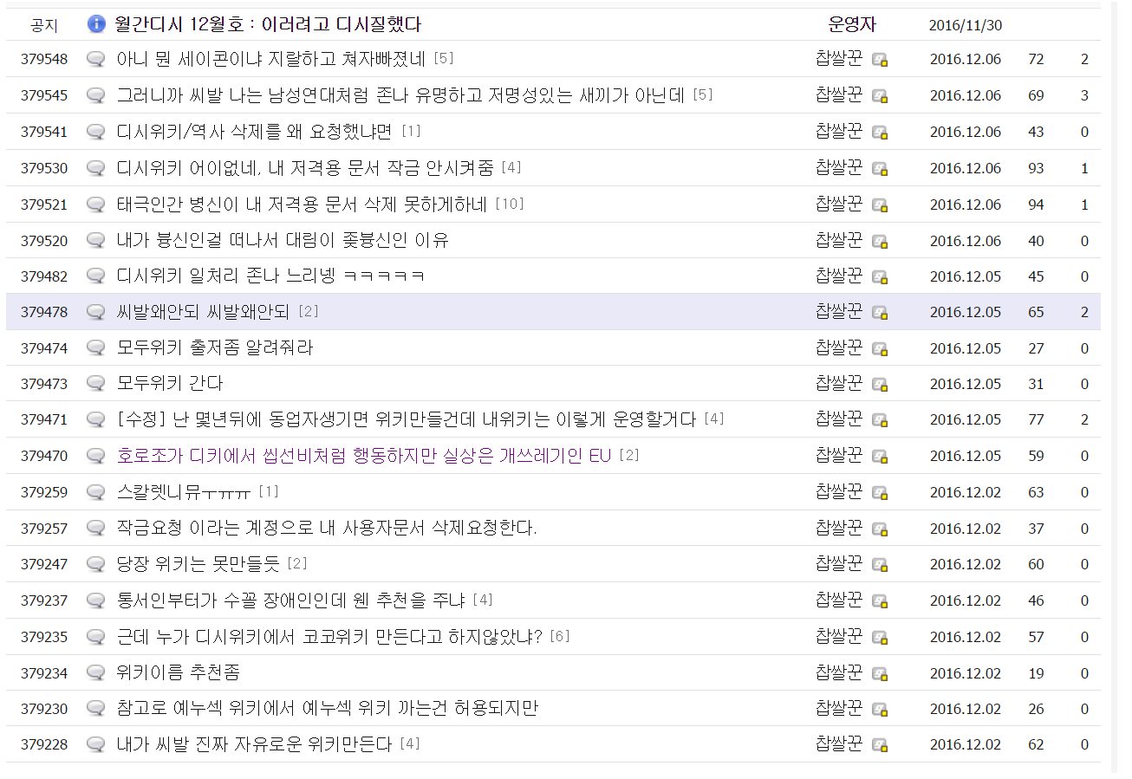Open the post starting with '[수정]'
Viewport: 1132px width, 779px height.
pyautogui.click(x=406, y=420)
